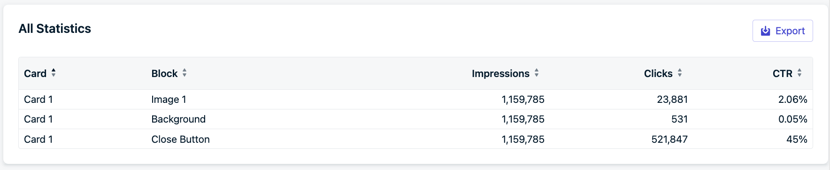Viewport: 830px width, 170px height.
Task: Click the Clicks header label
Action: [x=658, y=74]
